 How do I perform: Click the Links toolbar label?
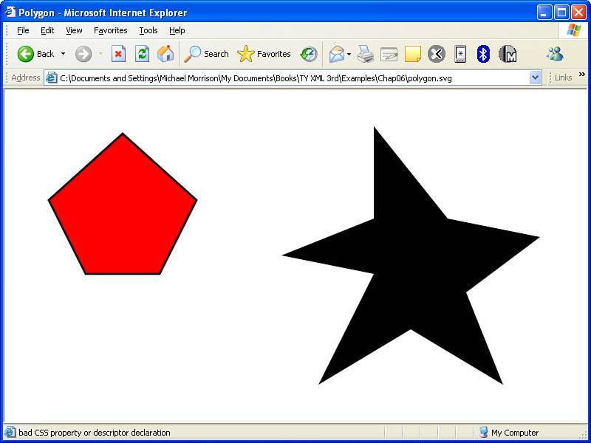pyautogui.click(x=563, y=78)
